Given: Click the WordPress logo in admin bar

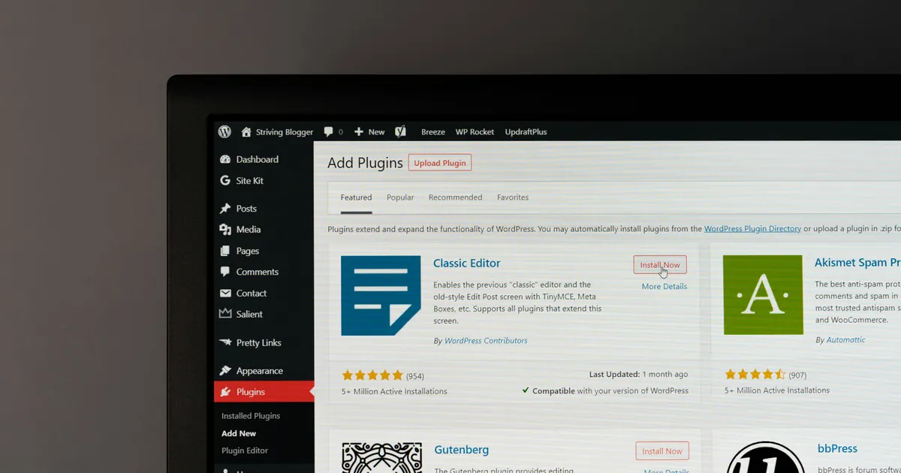Looking at the screenshot, I should (x=224, y=131).
